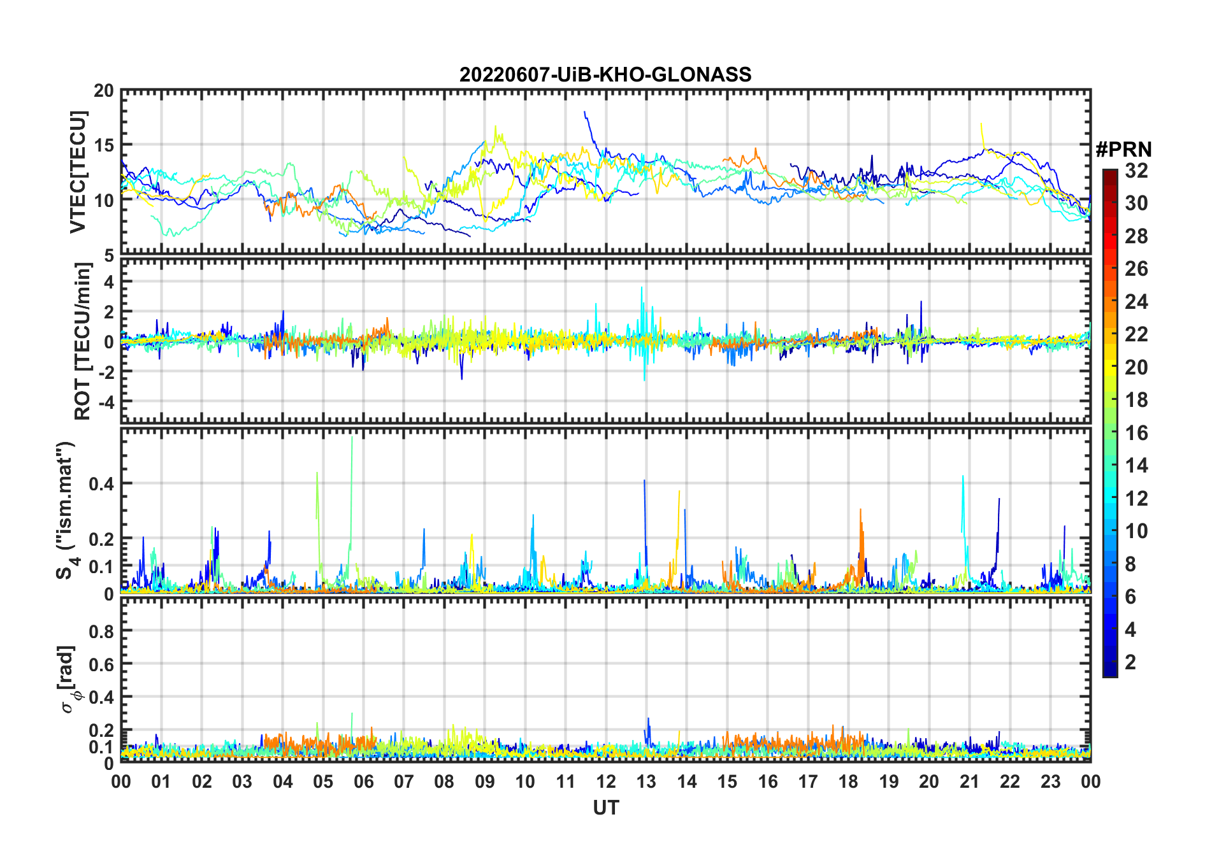
Task: Click the colorbar tick label 14
Action: pyautogui.click(x=1136, y=466)
